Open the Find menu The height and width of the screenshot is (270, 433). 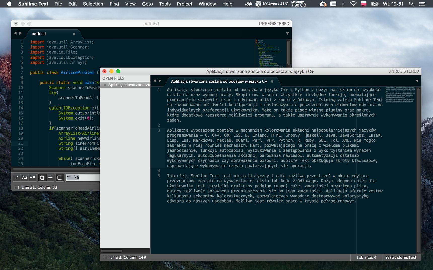(114, 4)
